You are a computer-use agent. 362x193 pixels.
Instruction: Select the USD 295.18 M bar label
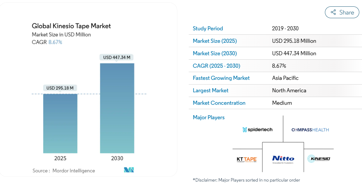60,88
